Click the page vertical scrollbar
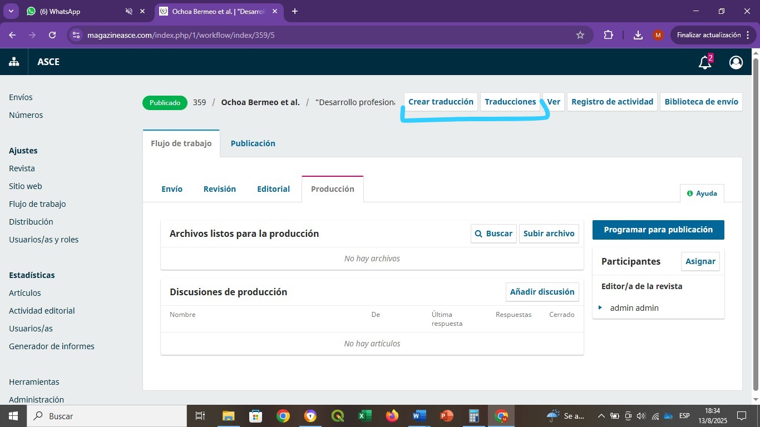The image size is (760, 427). pyautogui.click(x=755, y=222)
